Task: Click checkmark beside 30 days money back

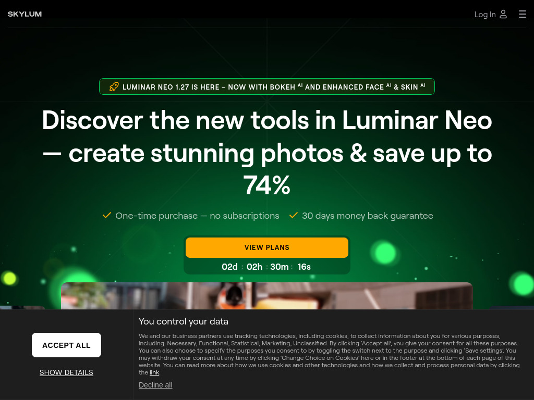Action: pyautogui.click(x=294, y=215)
